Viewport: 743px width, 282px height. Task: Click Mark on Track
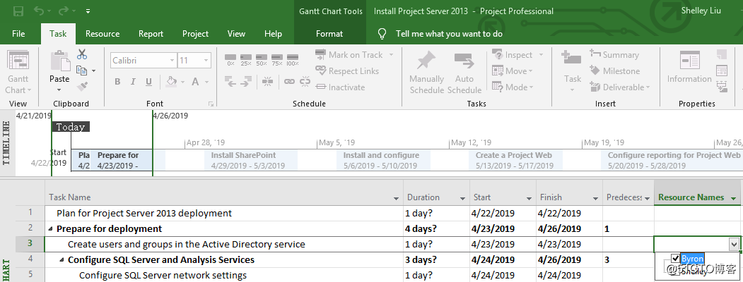(x=350, y=55)
